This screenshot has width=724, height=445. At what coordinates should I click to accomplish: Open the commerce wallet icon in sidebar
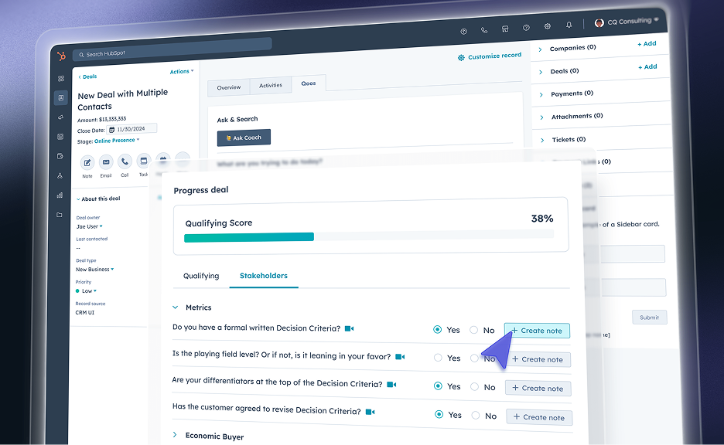(60, 156)
